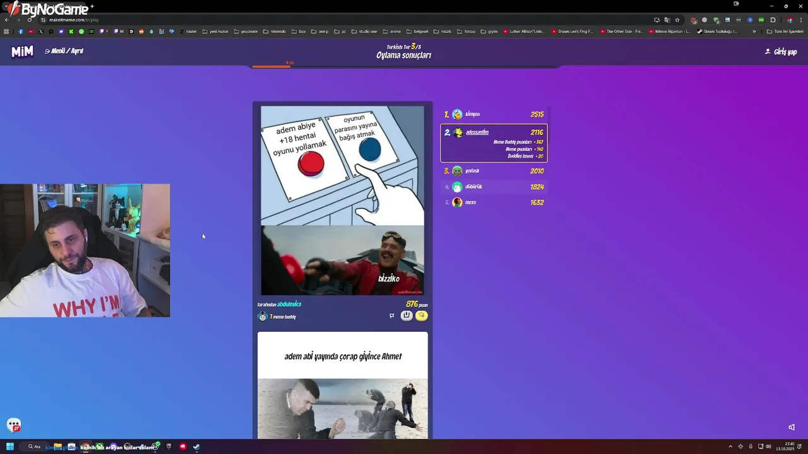Show hidden system tray icons

click(x=730, y=446)
